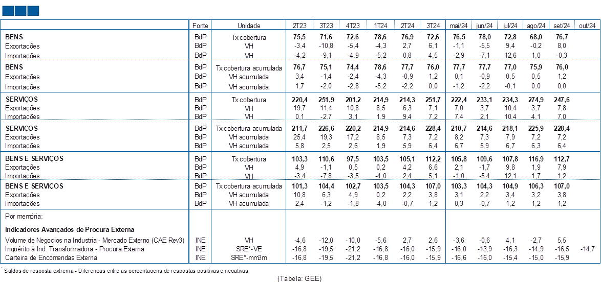Select the value 110,6
The image size is (601, 283).
pos(326,159)
